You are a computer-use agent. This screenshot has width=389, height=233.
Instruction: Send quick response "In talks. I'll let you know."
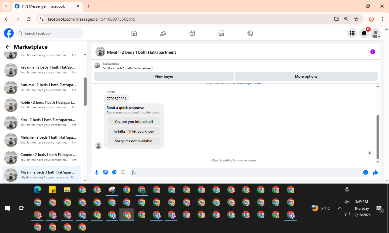(x=134, y=131)
